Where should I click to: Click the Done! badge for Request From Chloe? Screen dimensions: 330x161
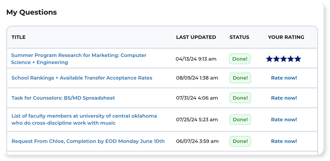[x=240, y=141]
